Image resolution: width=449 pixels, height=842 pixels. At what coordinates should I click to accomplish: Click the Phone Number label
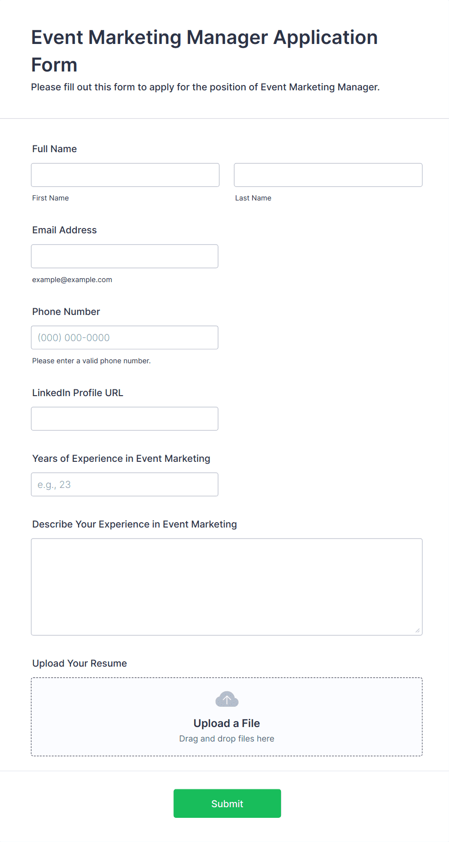(66, 312)
